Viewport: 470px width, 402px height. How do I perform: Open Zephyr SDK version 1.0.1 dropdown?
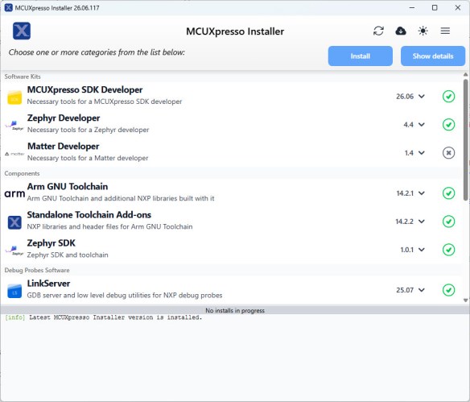412,250
